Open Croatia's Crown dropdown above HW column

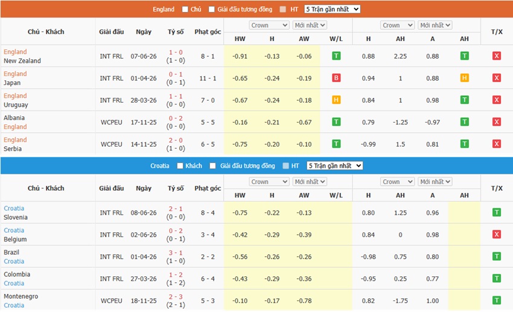[269, 182]
